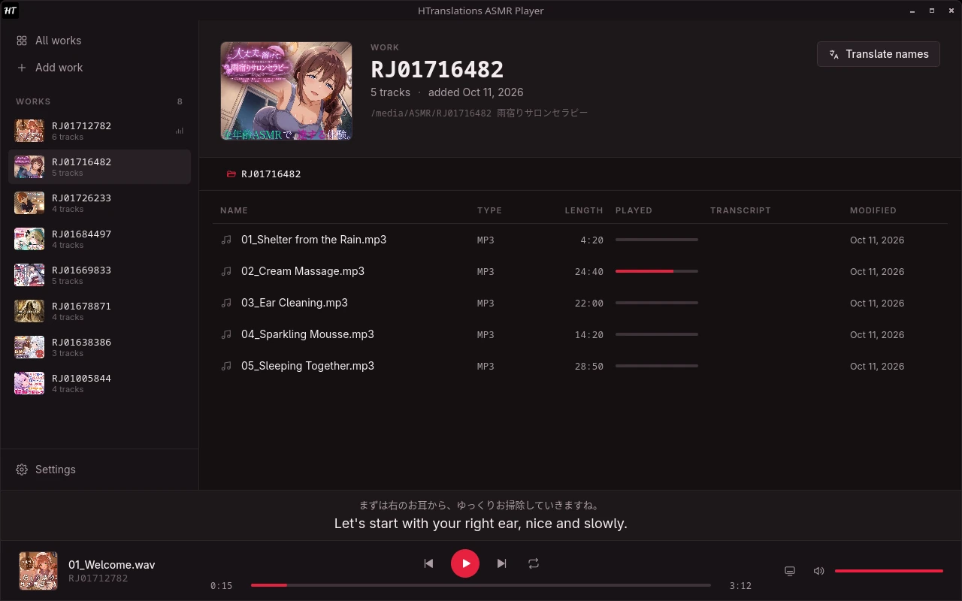Click the translate icon in Translate names button
This screenshot has width=962, height=601.
[833, 54]
